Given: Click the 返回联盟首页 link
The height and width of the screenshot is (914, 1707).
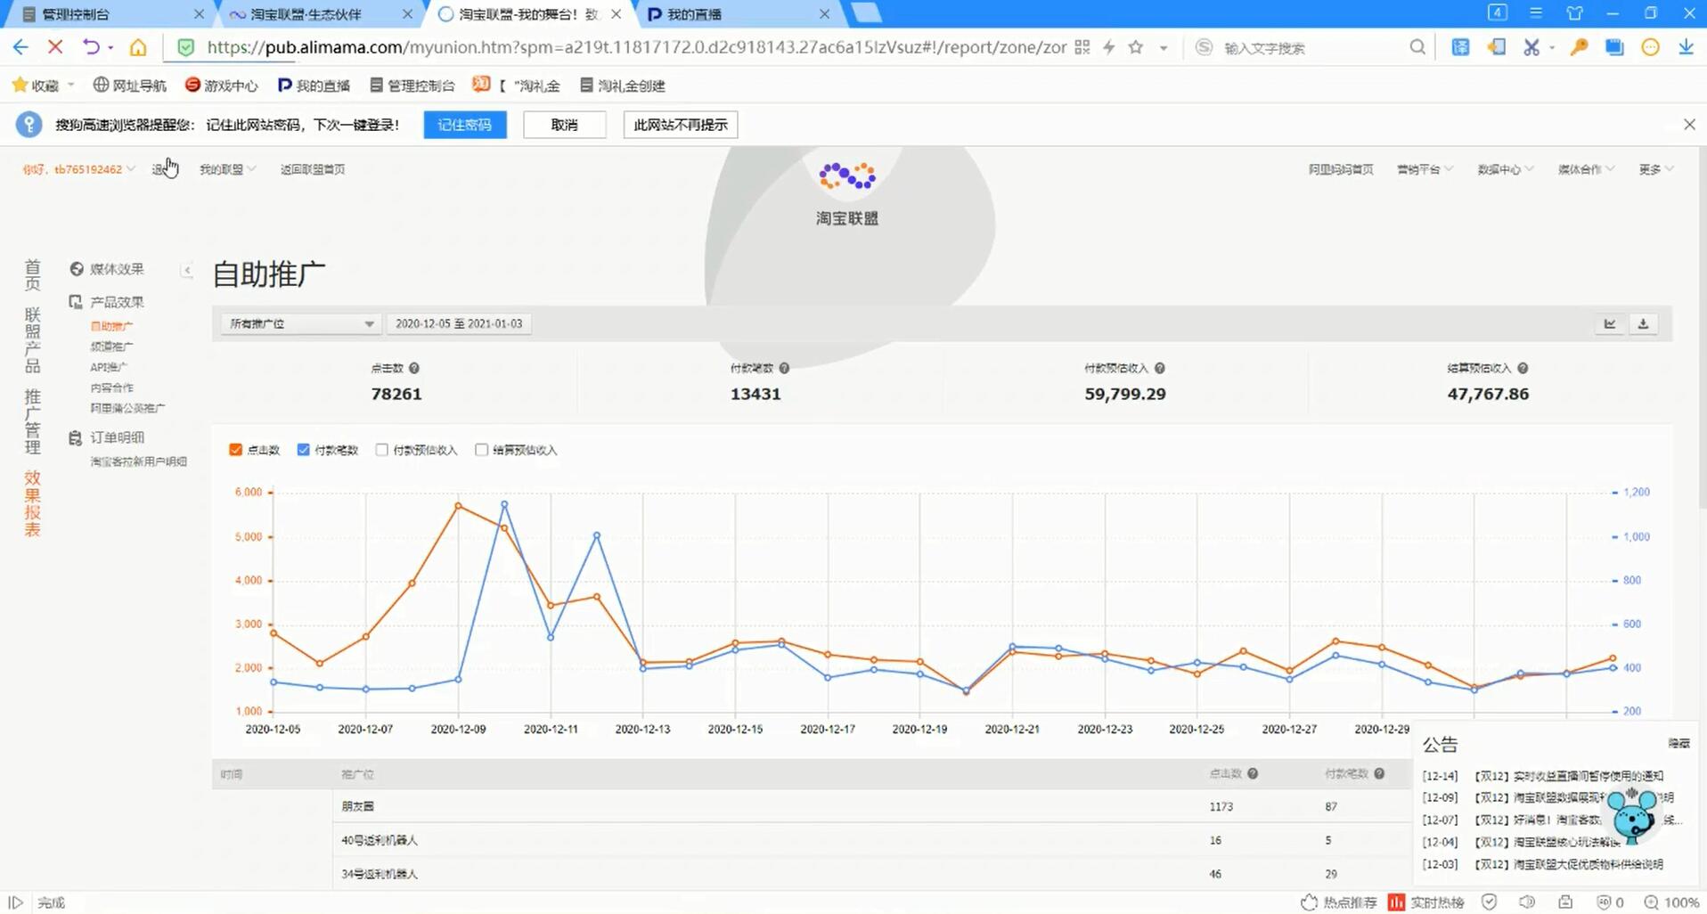Looking at the screenshot, I should point(312,169).
